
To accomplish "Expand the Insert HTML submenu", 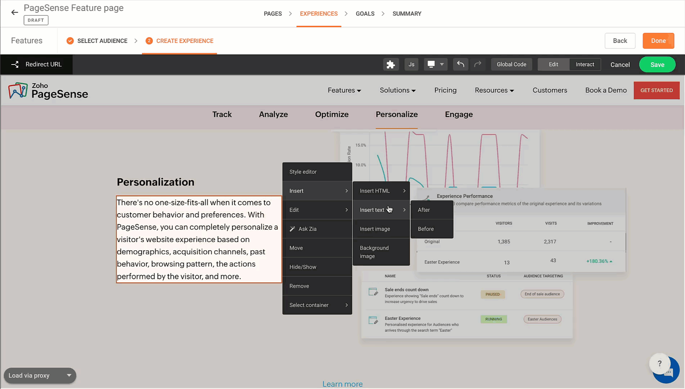I will click(381, 191).
